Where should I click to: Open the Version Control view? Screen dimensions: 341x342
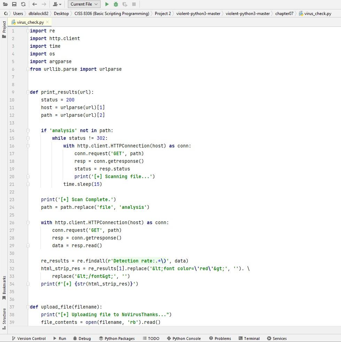click(x=31, y=338)
